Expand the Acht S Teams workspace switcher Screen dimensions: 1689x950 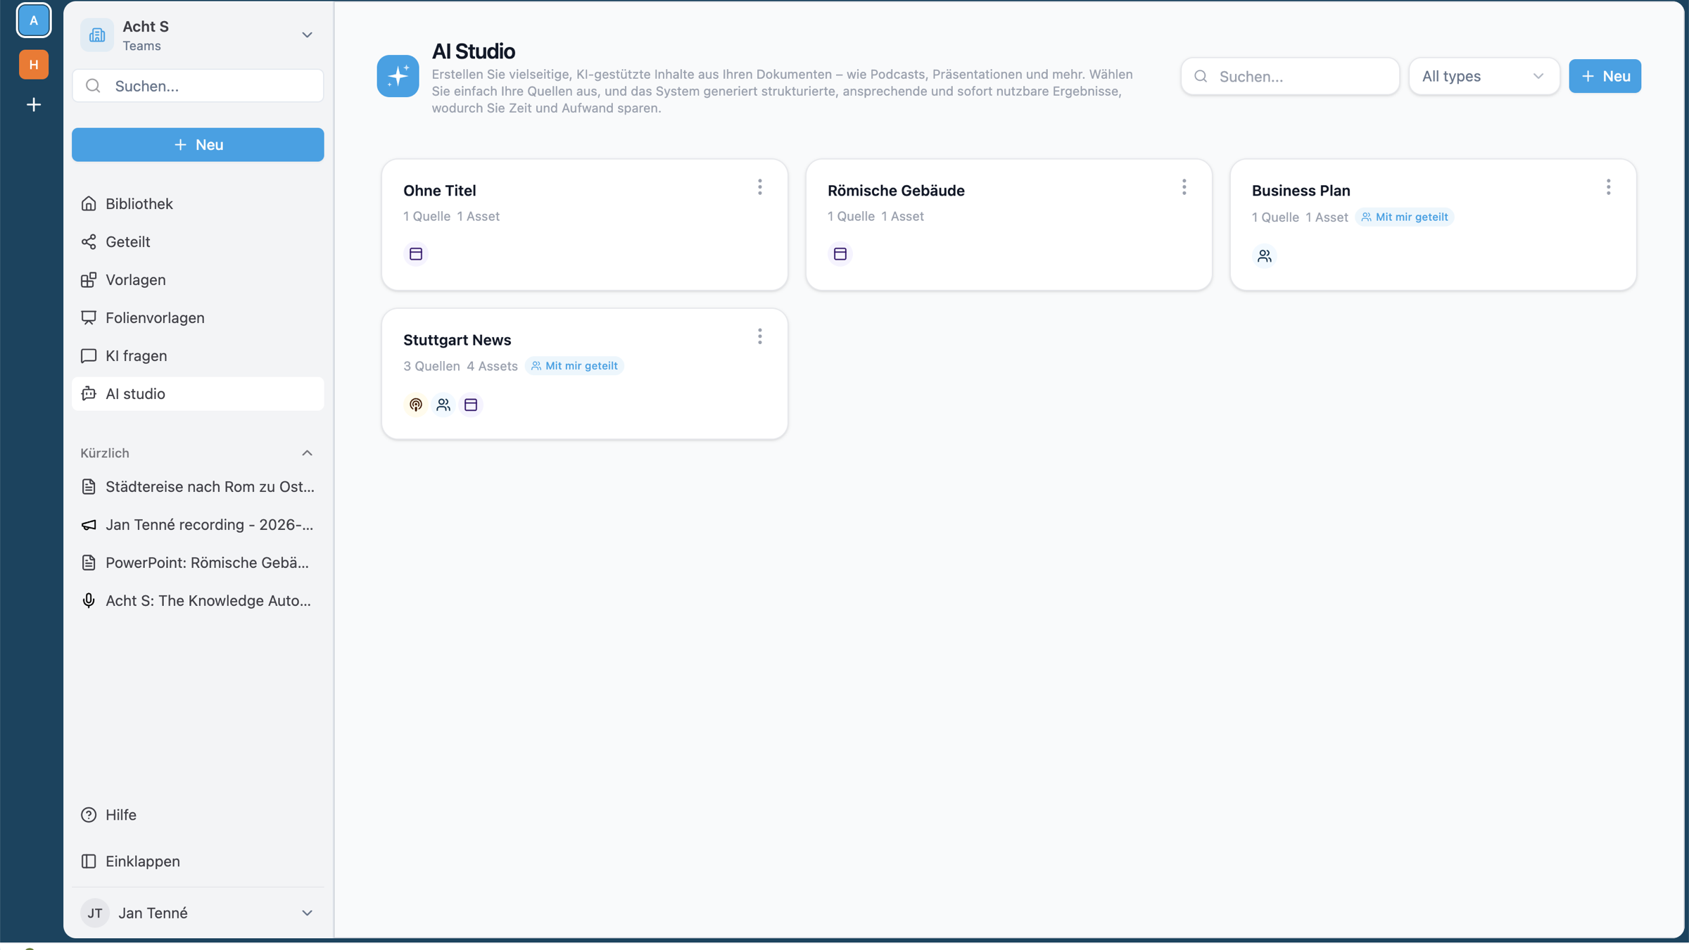pyautogui.click(x=198, y=34)
